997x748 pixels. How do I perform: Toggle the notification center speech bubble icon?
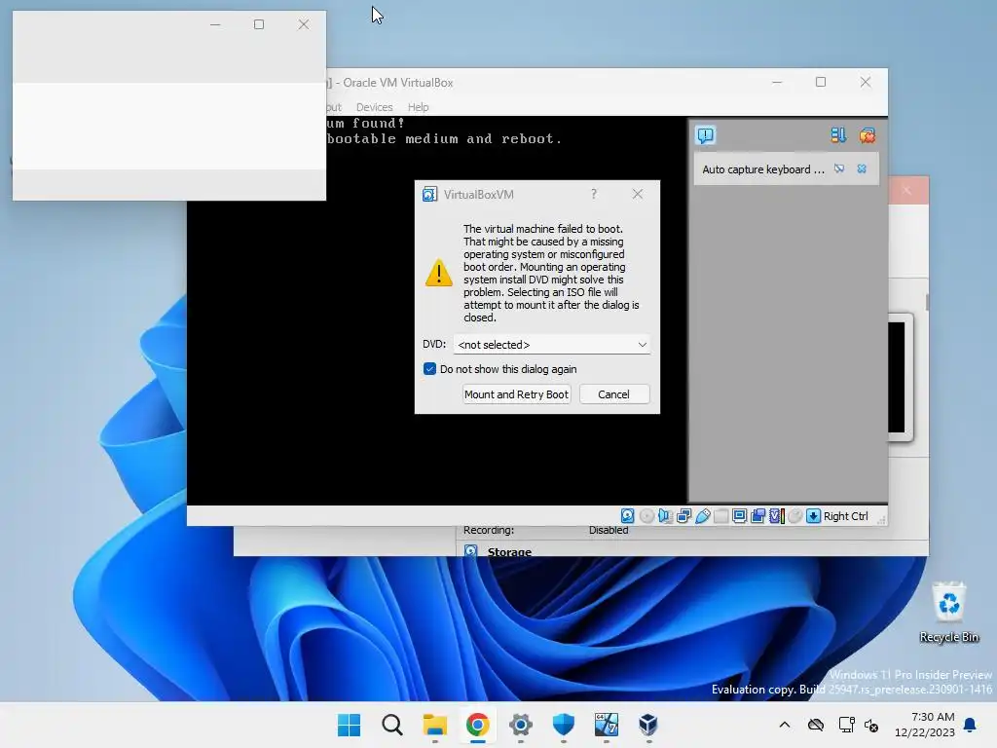pos(706,134)
